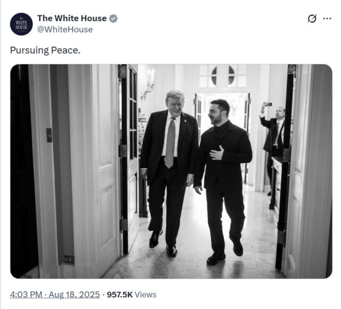Open the black-and-white photo attachment
This screenshot has width=341, height=309.
point(171,171)
